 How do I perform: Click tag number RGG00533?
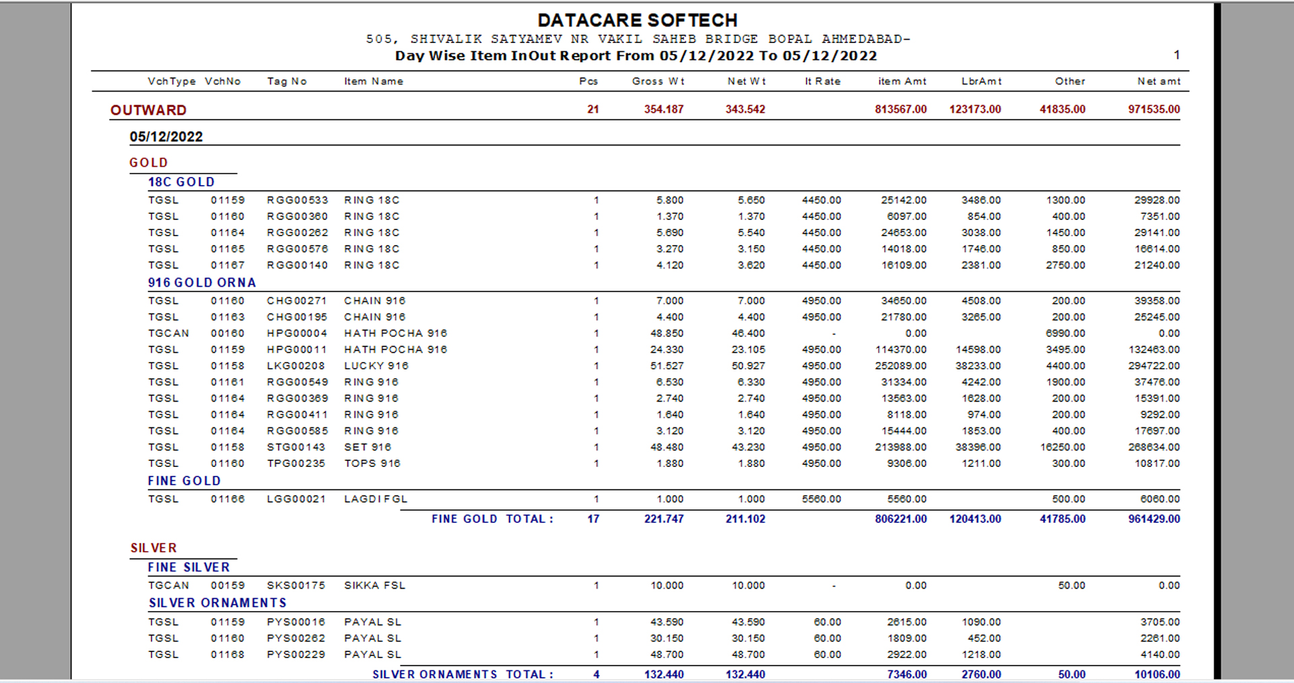(x=298, y=201)
